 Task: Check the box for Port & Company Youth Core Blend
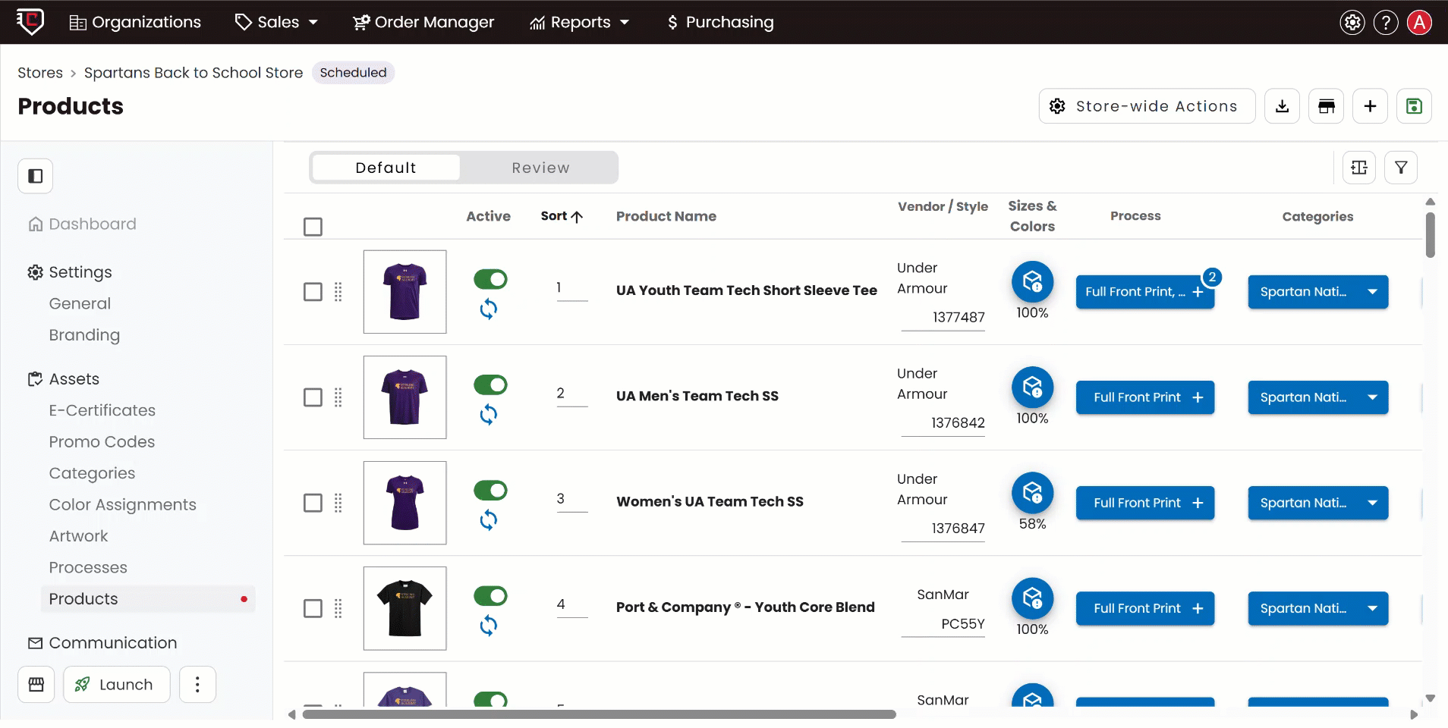click(x=313, y=608)
